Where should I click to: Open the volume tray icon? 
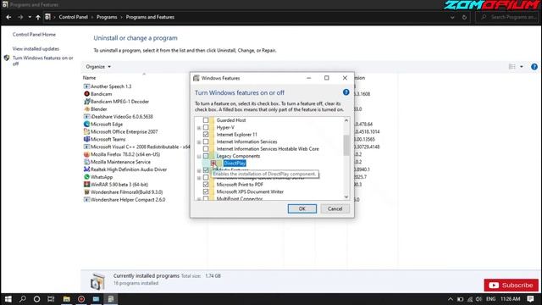[478, 299]
